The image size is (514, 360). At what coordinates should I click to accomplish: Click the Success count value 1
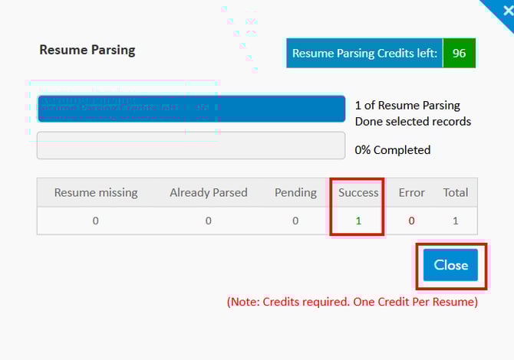click(358, 221)
